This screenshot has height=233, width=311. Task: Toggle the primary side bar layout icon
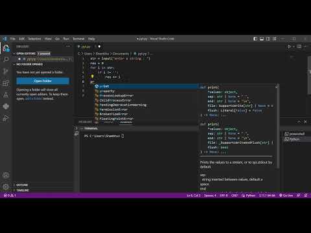(x=255, y=39)
